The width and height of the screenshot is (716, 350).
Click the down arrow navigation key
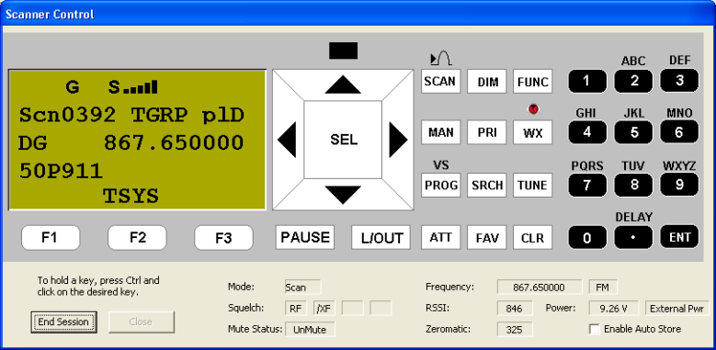pyautogui.click(x=343, y=195)
